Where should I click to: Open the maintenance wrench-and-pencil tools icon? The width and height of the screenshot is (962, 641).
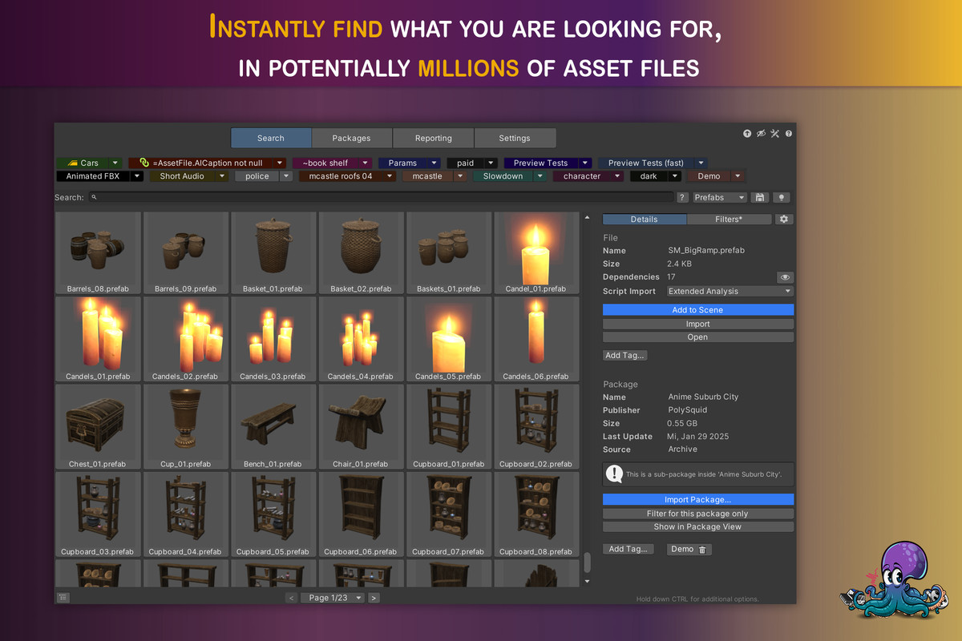[x=774, y=133]
